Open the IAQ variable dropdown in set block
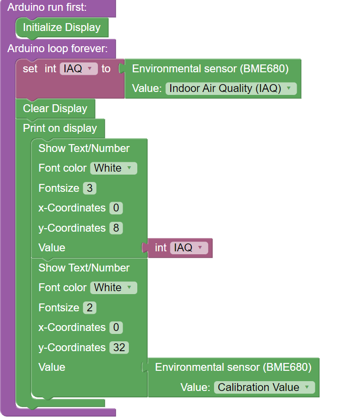The width and height of the screenshot is (339, 420). [x=79, y=68]
